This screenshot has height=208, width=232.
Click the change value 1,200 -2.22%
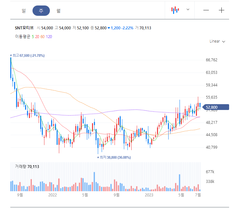click(x=121, y=28)
